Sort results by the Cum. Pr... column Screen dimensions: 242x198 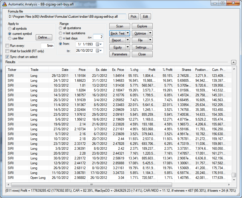219,70
